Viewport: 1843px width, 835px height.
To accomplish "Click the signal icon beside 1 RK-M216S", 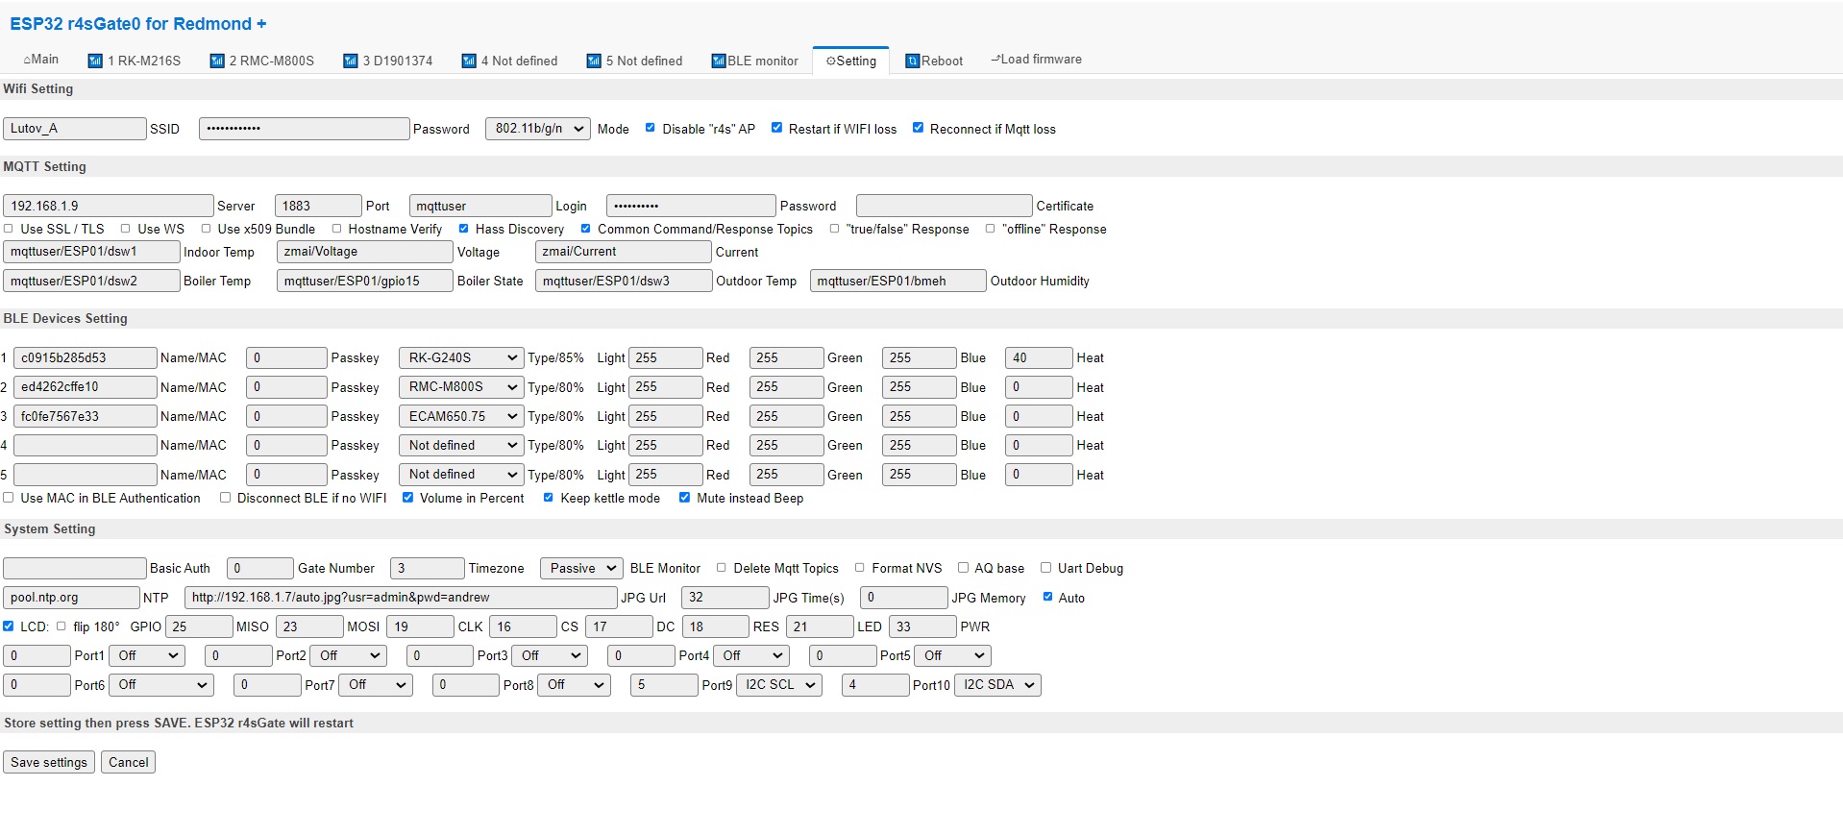I will pos(95,61).
